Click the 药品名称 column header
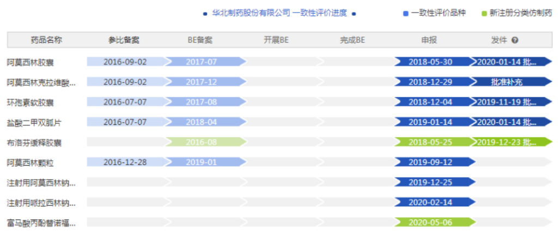The image size is (560, 233). pos(46,40)
